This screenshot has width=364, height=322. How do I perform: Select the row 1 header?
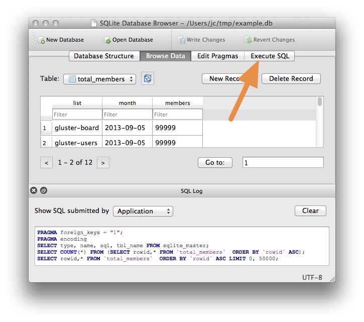tap(46, 128)
